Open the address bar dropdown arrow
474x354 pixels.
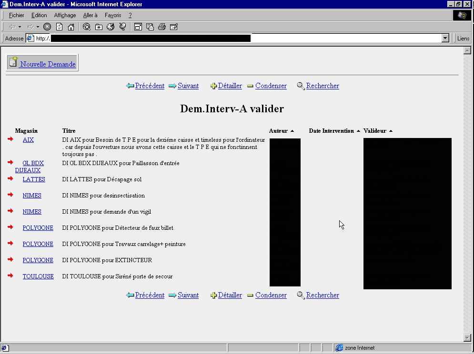[445, 39]
